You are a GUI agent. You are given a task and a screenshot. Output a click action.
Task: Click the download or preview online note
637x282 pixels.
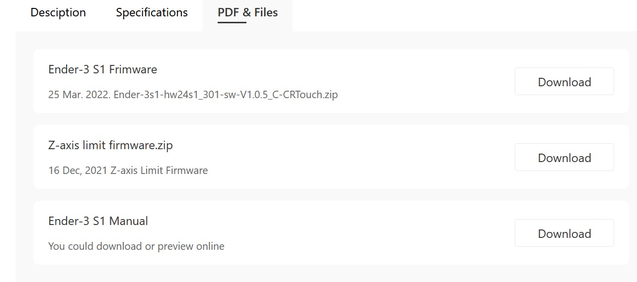(136, 246)
